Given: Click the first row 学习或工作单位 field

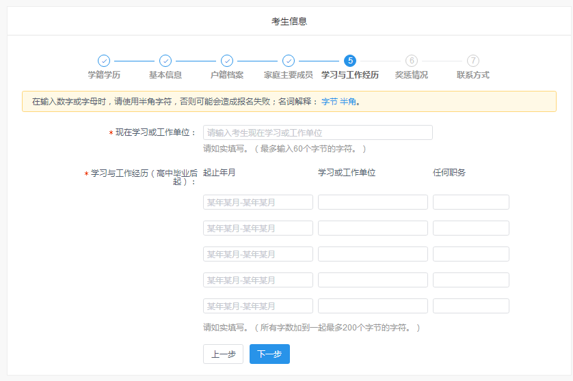Looking at the screenshot, I should [x=373, y=202].
